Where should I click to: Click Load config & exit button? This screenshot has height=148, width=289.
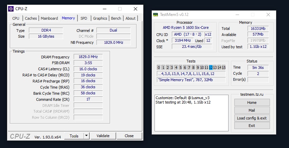point(252,118)
